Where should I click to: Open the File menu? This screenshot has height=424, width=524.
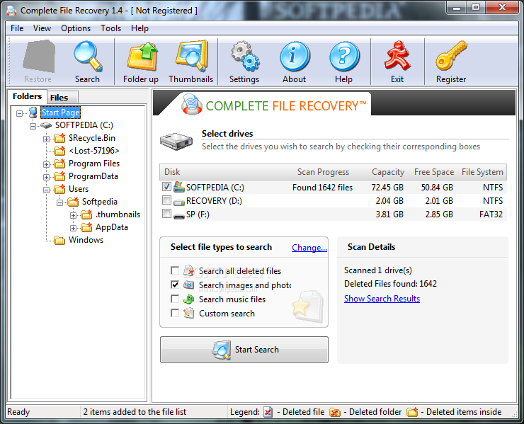coord(17,28)
